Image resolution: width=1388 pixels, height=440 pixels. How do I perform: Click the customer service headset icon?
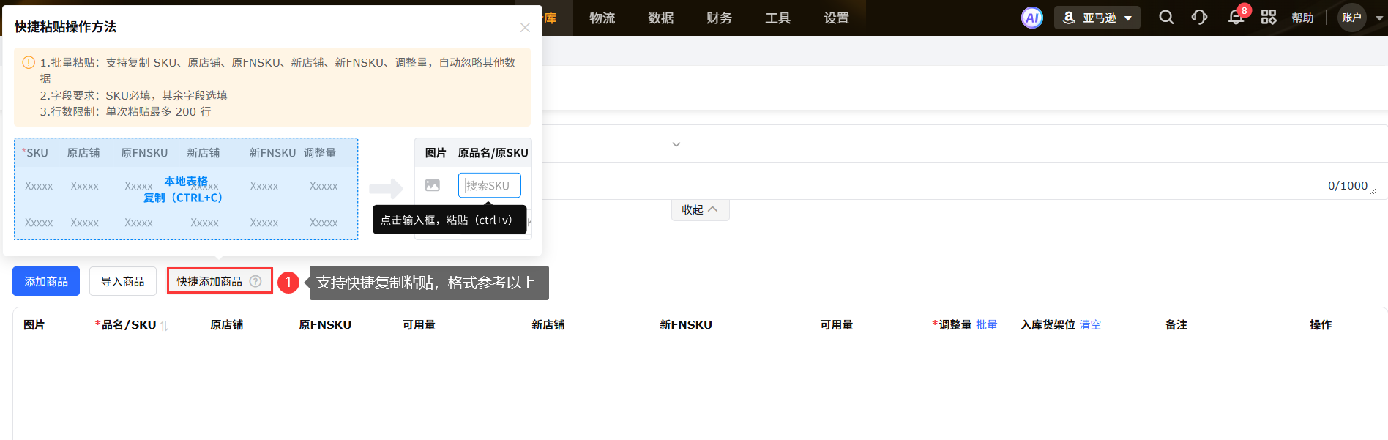[1199, 18]
